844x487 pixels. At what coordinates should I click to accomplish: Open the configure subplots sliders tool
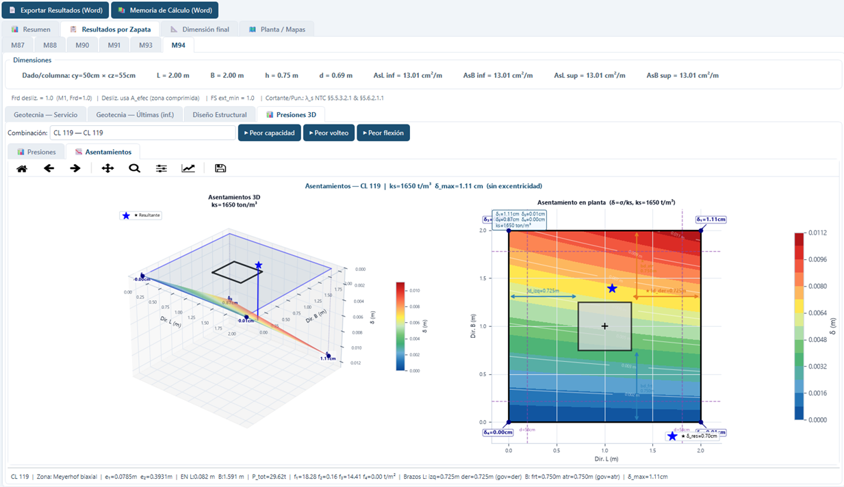[161, 168]
